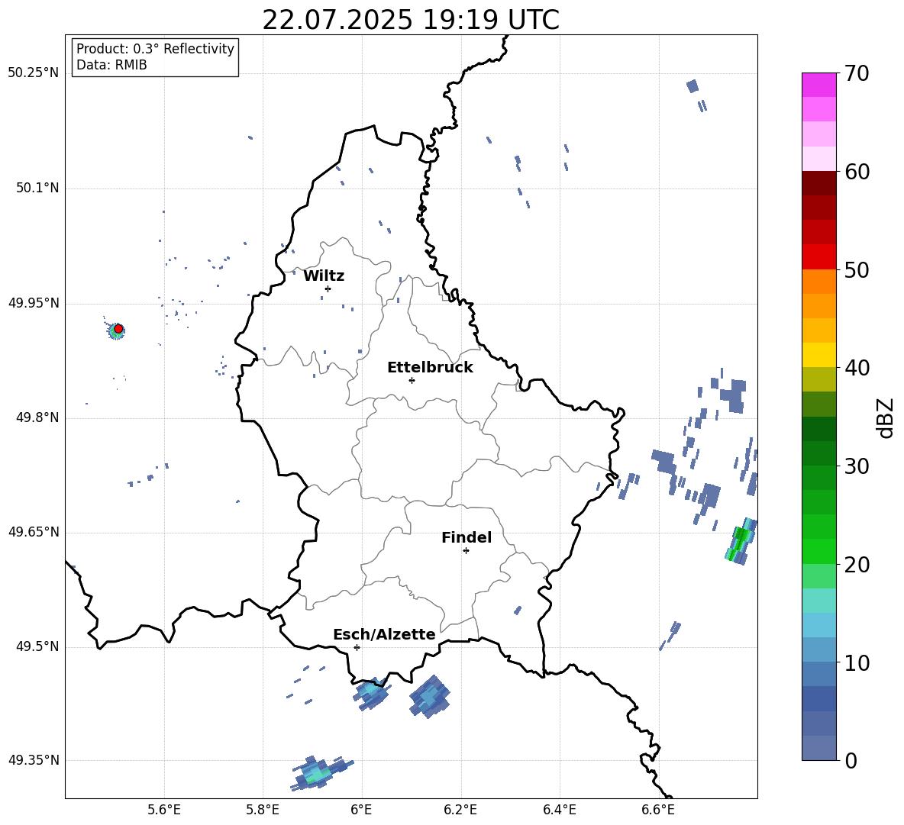Click the colorbar tick label 60

coord(857,172)
